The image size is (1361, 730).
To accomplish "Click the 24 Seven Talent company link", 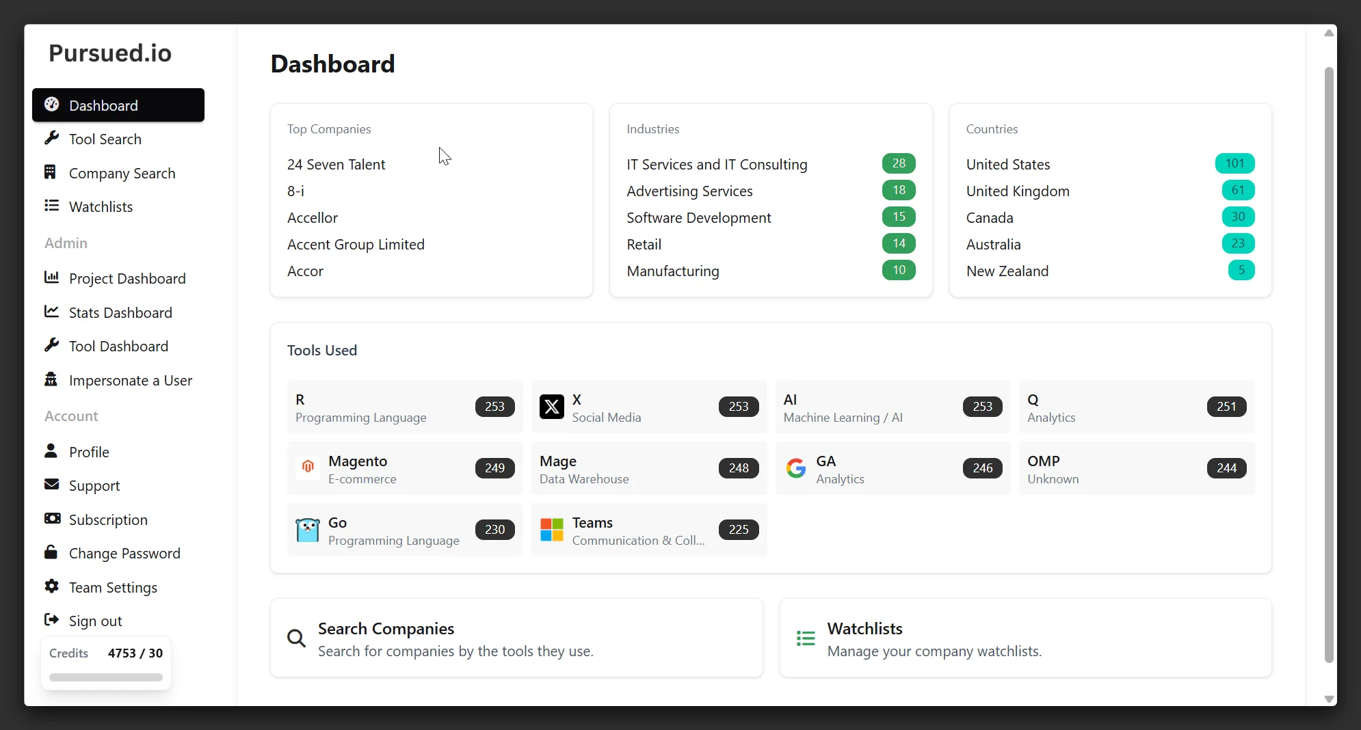I will coord(336,164).
